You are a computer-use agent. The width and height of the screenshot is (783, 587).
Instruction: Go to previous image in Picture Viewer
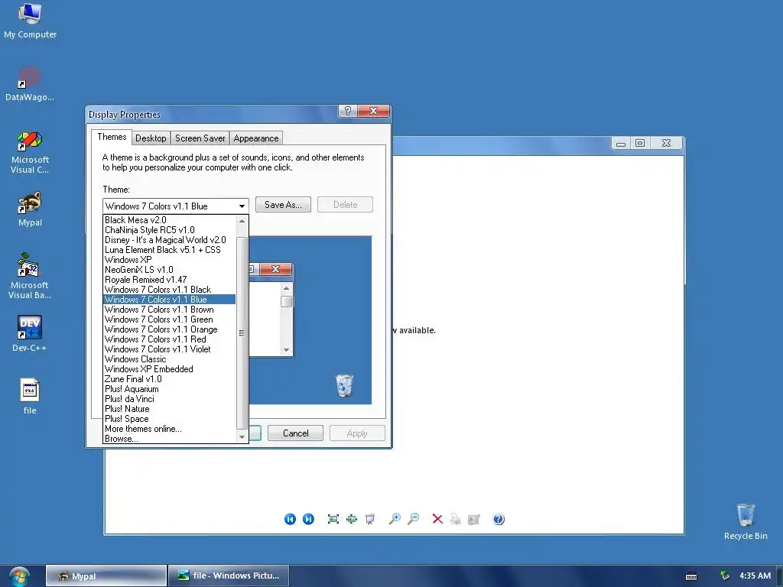290,519
